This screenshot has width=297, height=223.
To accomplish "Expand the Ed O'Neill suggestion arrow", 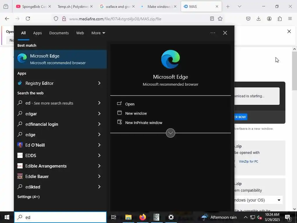I will coord(99,145).
